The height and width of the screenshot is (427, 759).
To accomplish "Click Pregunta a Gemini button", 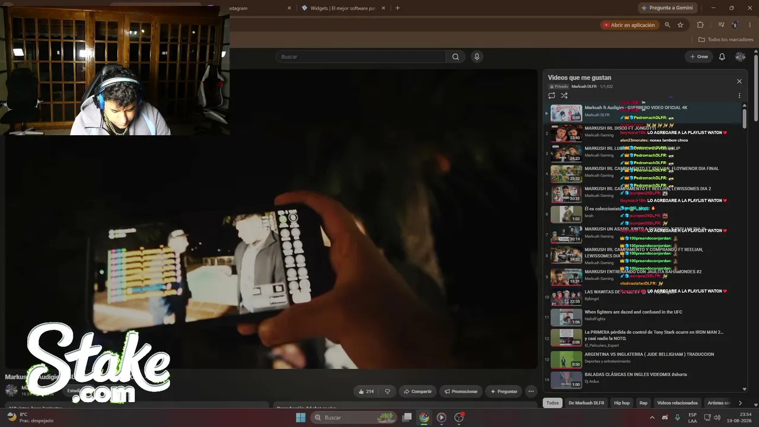I will point(666,8).
